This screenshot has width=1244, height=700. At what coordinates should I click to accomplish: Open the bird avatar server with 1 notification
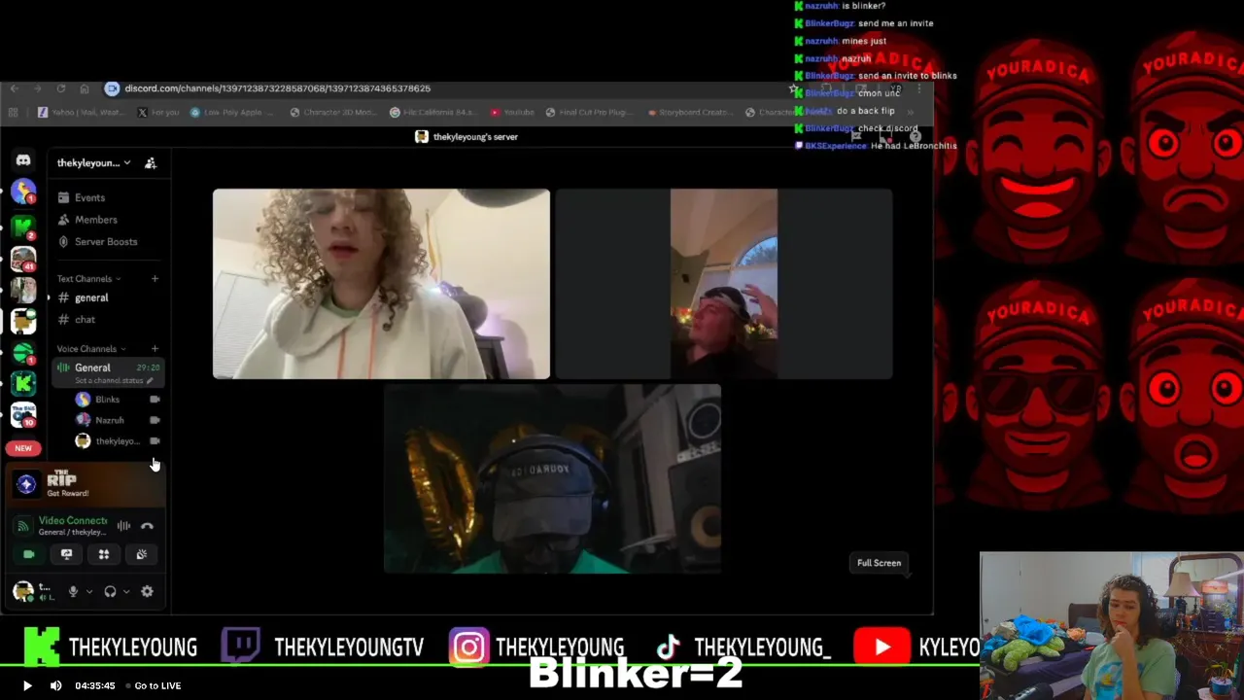tap(23, 192)
